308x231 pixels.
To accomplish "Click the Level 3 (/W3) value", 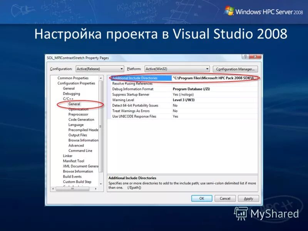I will tap(184, 100).
